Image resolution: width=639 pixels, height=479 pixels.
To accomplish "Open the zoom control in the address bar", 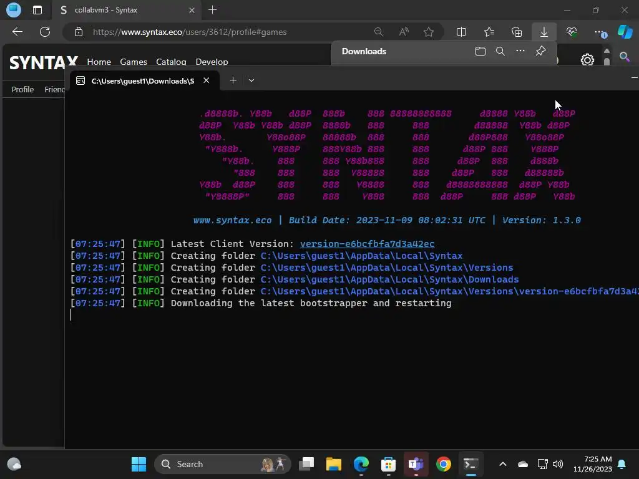I will pos(379,32).
